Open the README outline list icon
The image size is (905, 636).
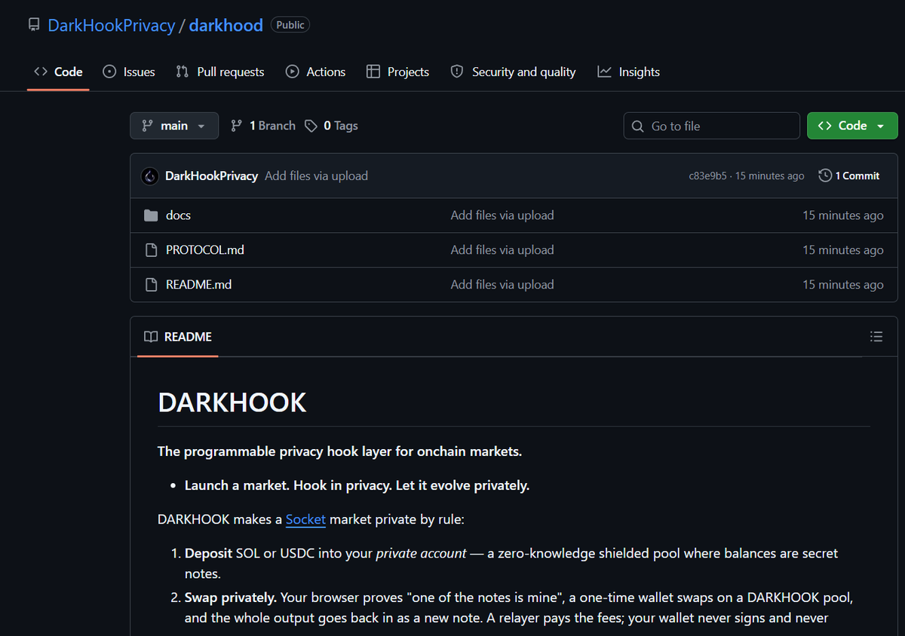click(x=876, y=337)
